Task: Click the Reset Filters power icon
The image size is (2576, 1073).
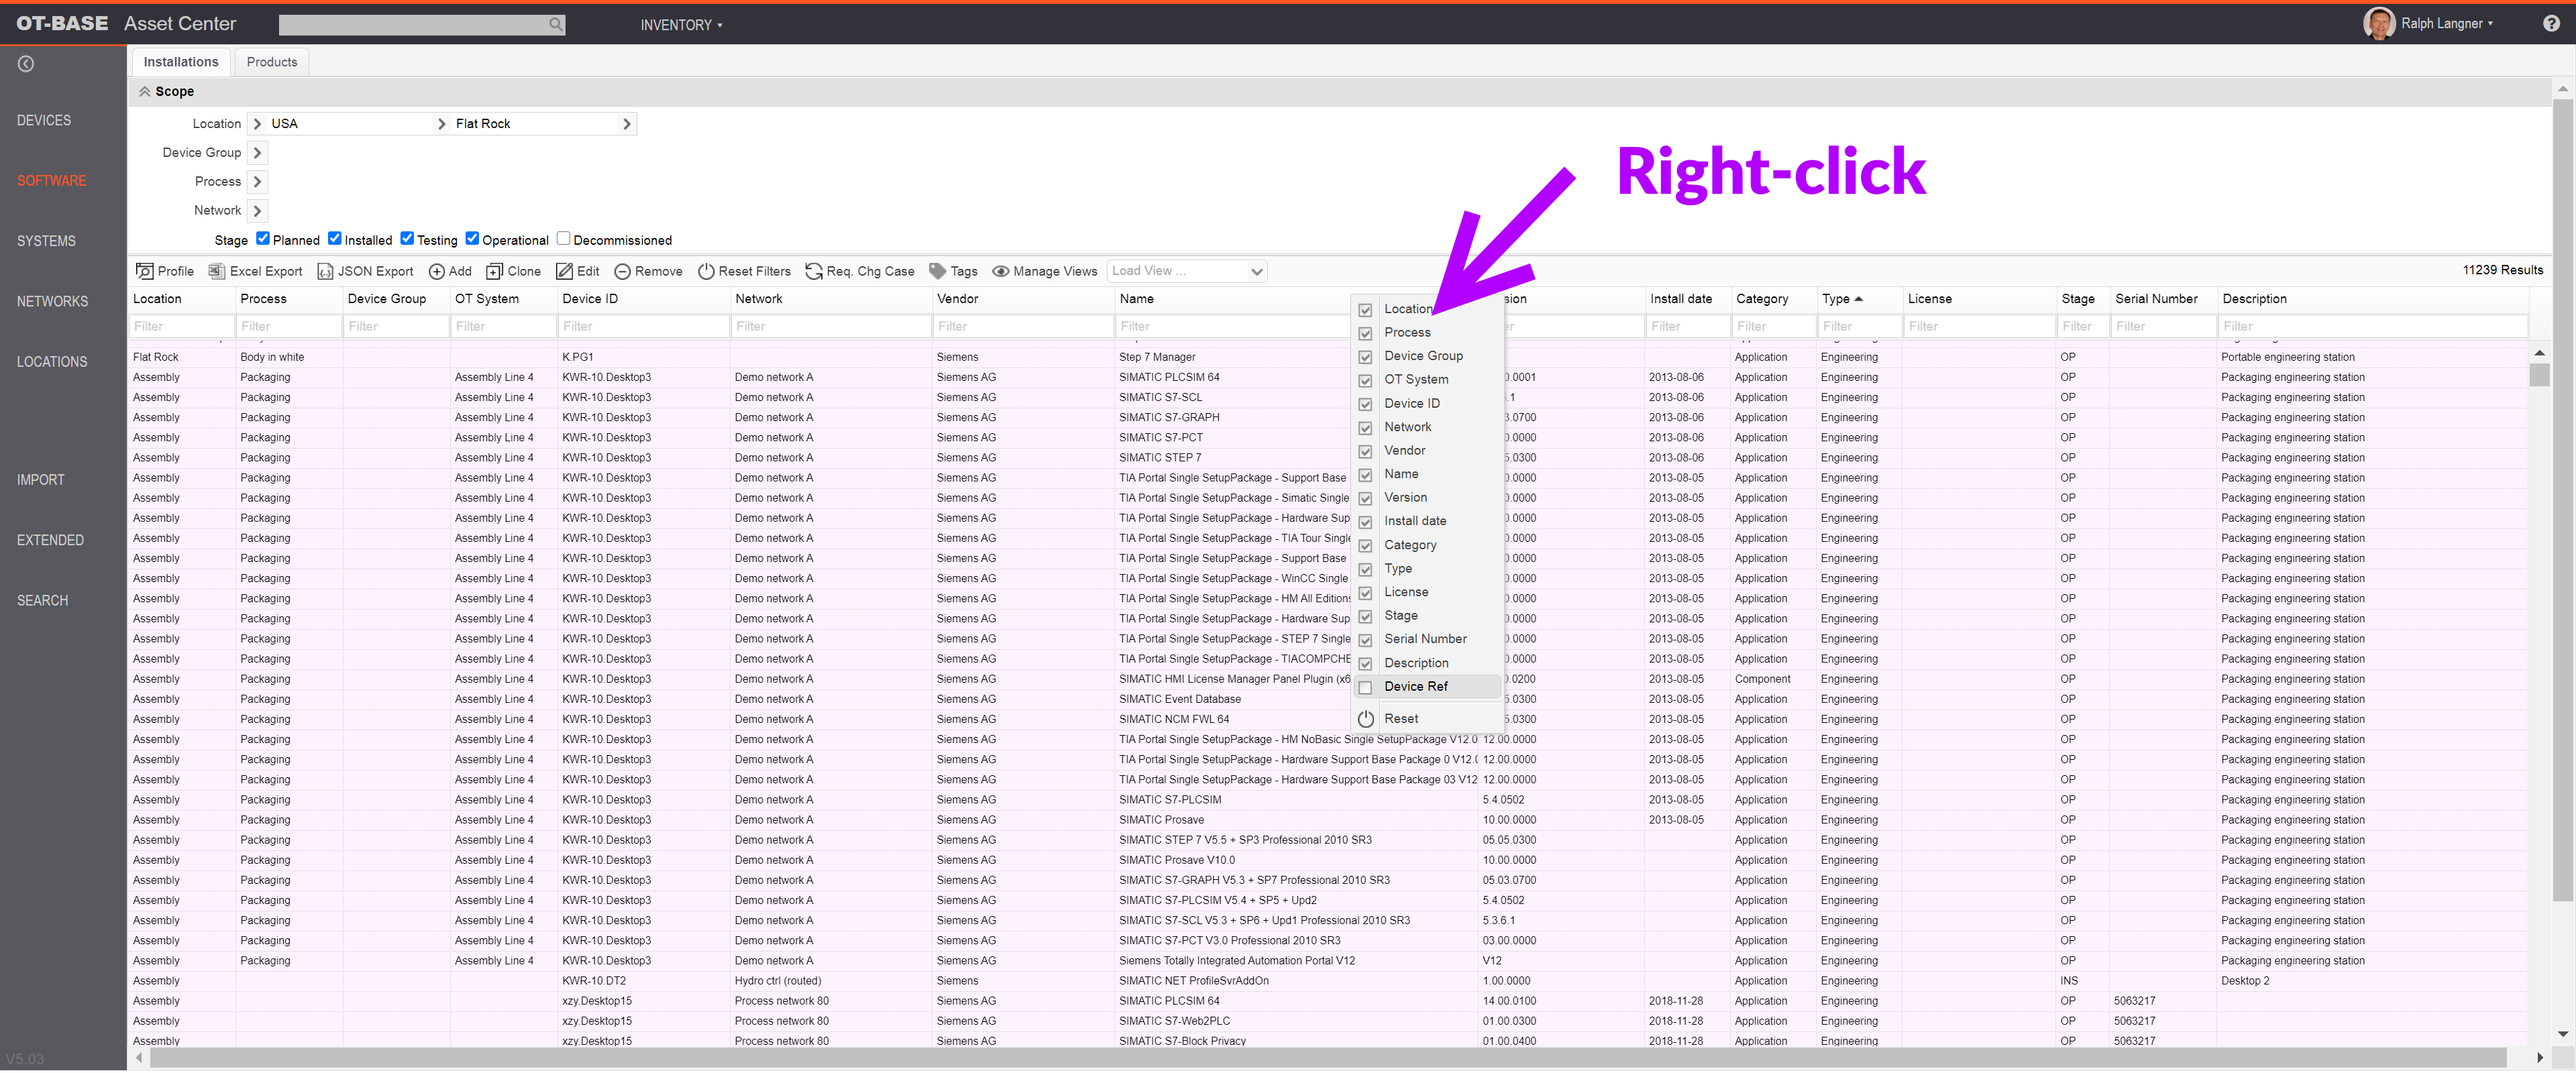Action: 706,271
